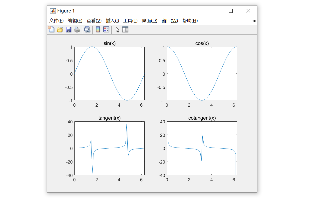The width and height of the screenshot is (328, 198).
Task: Open the 帮助(H) menu
Action: [190, 21]
